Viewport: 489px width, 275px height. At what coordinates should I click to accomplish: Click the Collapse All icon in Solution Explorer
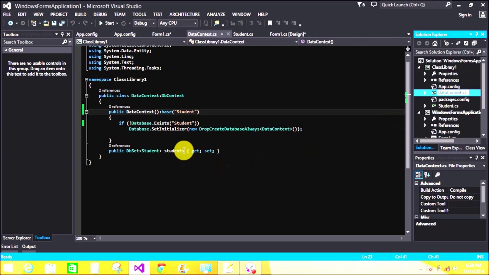click(x=474, y=43)
